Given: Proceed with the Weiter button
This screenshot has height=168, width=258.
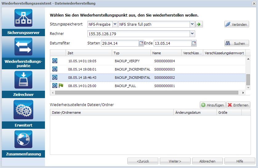Looking at the screenshot, I should (175, 161).
